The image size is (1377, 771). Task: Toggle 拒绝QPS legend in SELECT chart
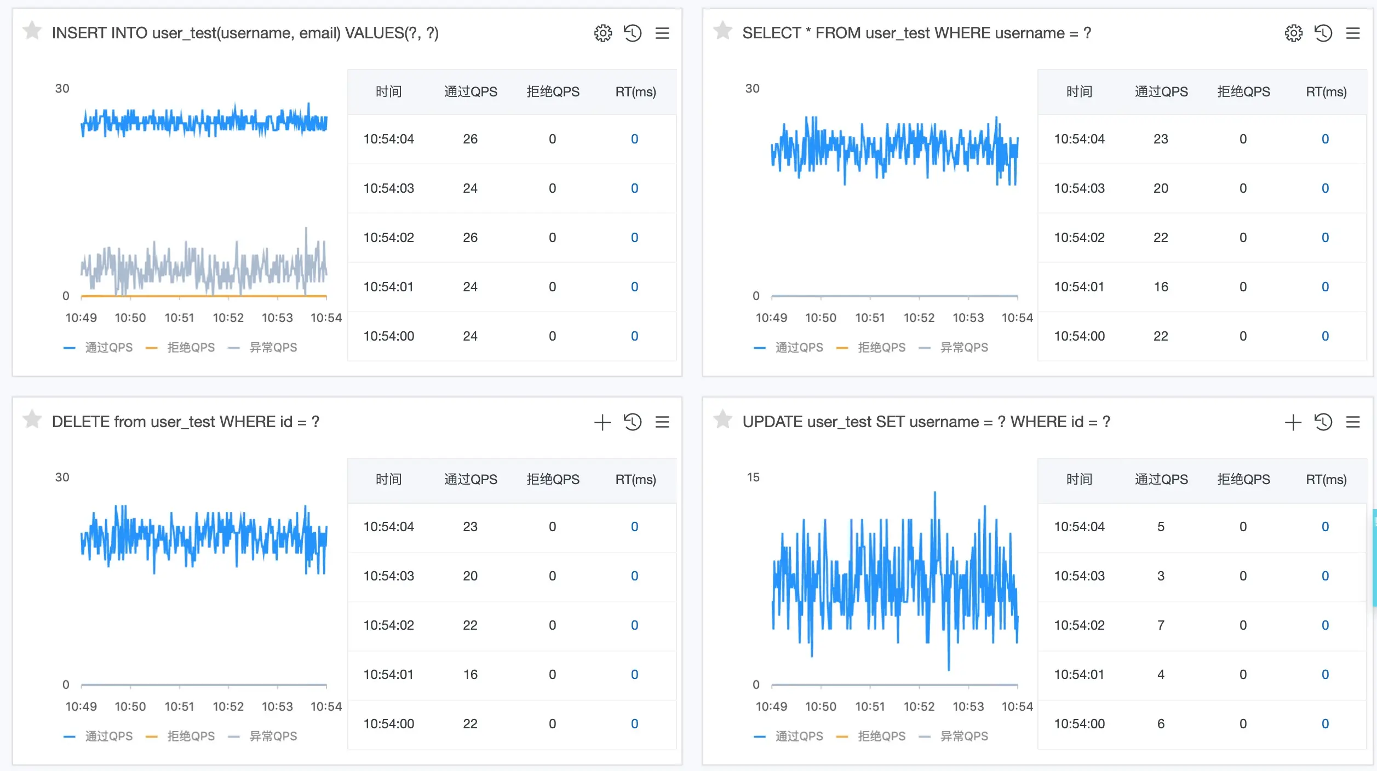click(881, 348)
